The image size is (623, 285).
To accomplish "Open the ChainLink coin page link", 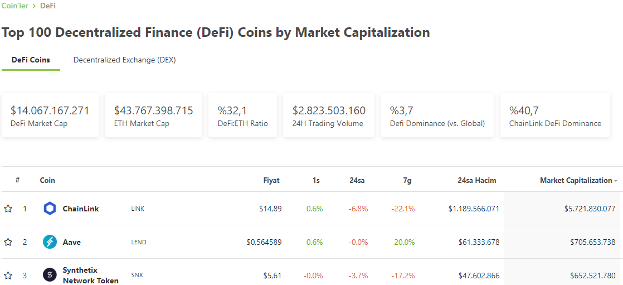I will (81, 209).
